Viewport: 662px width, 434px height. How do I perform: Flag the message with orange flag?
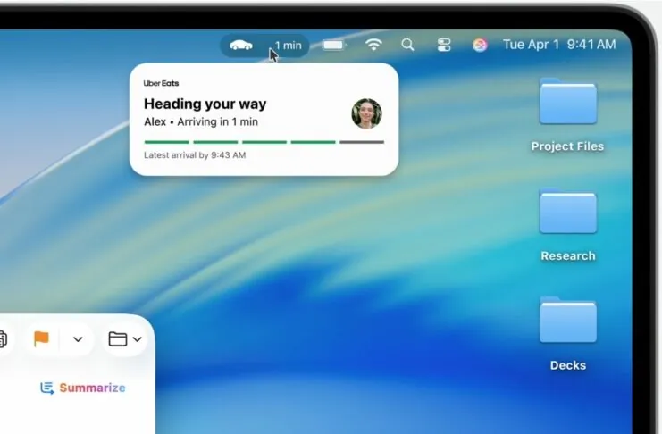tap(41, 338)
